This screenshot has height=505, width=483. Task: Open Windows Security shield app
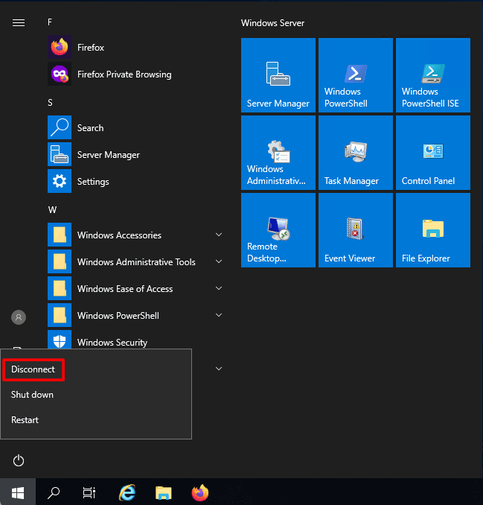pos(135,340)
